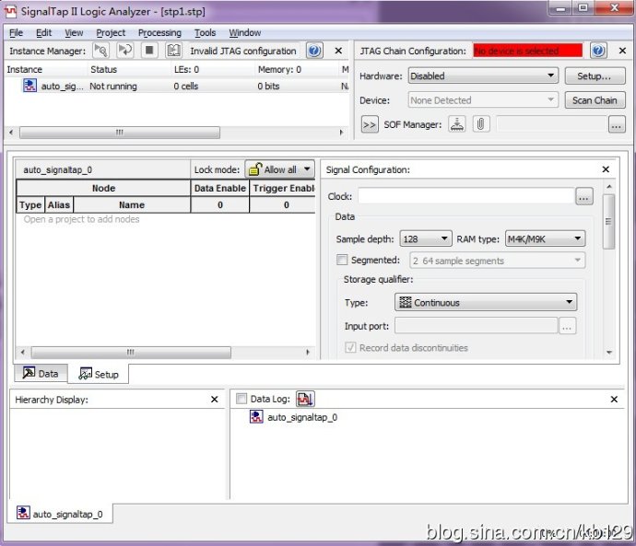Viewport: 636px width, 546px height.
Task: Open the RAM type dropdown M4K/M9K
Action: [545, 239]
